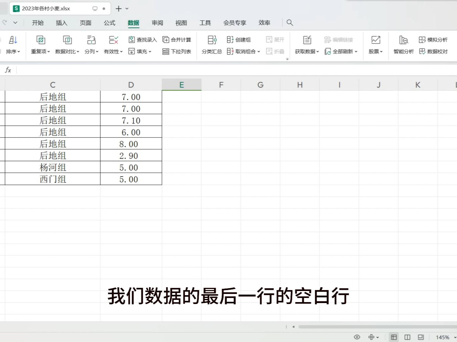The height and width of the screenshot is (342, 457).
Task: Click Get Data (获取数据) icon
Action: click(307, 40)
